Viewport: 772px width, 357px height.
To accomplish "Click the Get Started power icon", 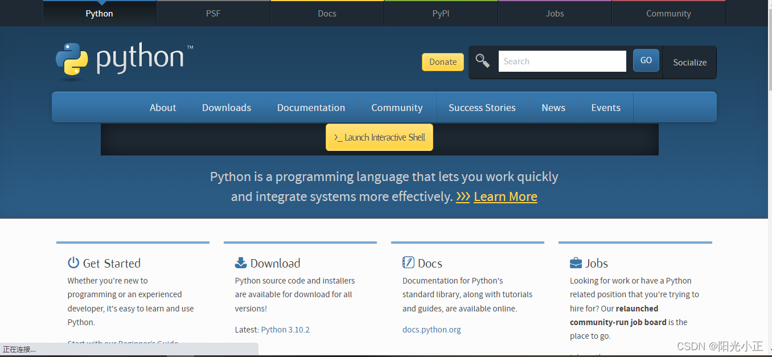I will point(73,262).
